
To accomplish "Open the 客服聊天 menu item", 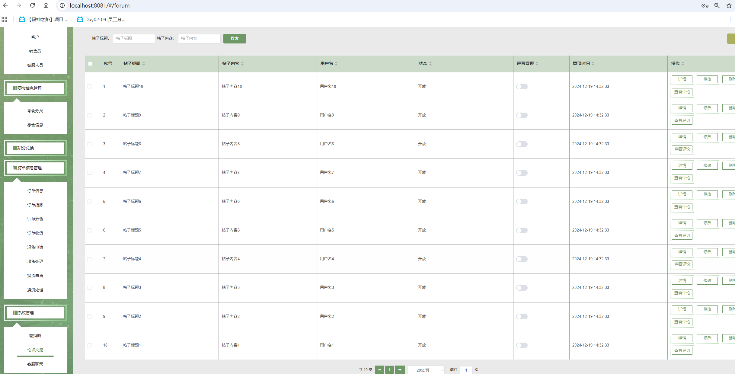I will (35, 364).
